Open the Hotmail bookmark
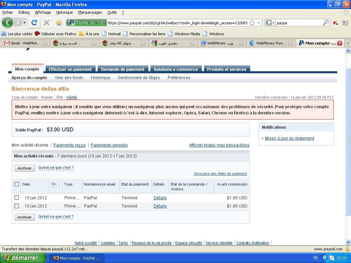351x263 pixels. coord(111,34)
